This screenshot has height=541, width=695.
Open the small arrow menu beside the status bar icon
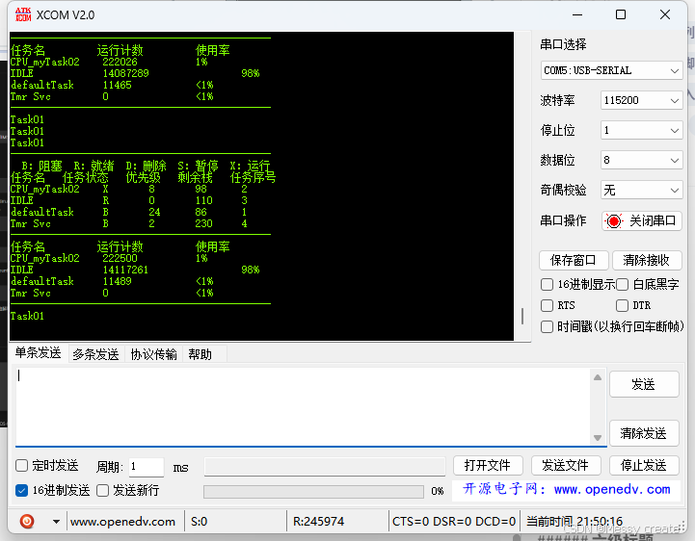coord(56,522)
